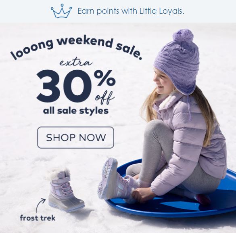
Task: Click the frost trek label
Action: pos(38,218)
